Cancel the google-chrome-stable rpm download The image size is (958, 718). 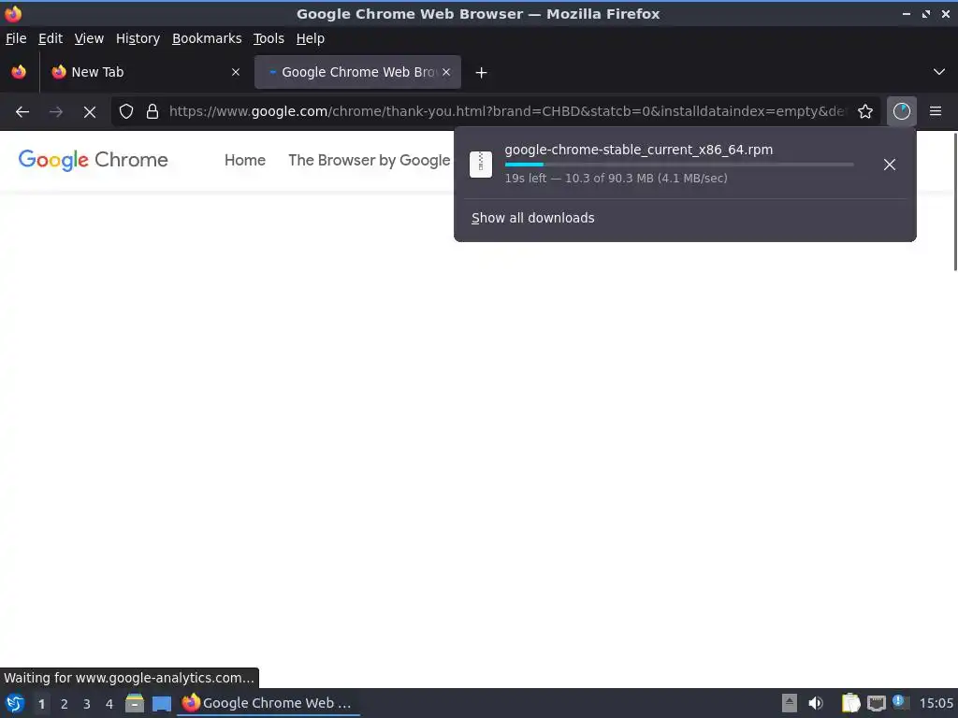coord(890,165)
